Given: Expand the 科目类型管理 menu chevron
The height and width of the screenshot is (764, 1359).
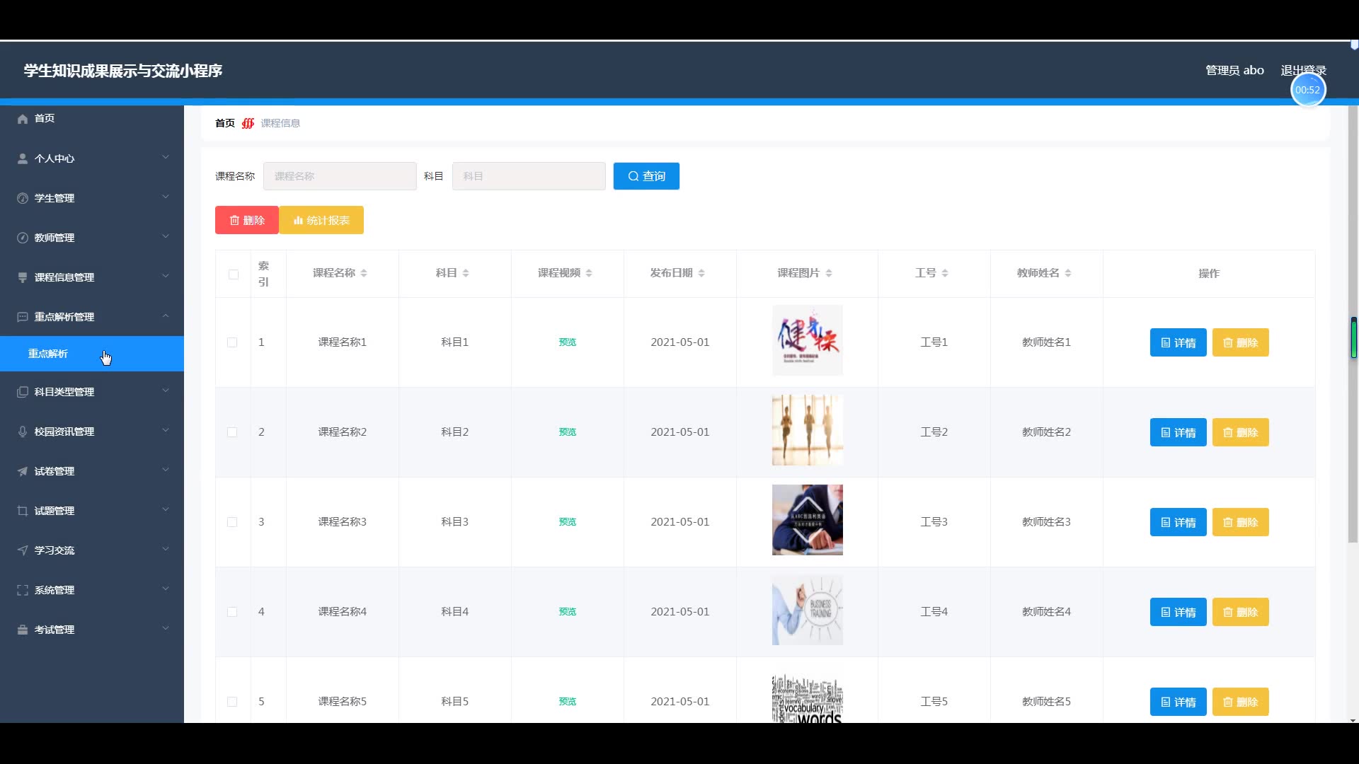Looking at the screenshot, I should [166, 390].
